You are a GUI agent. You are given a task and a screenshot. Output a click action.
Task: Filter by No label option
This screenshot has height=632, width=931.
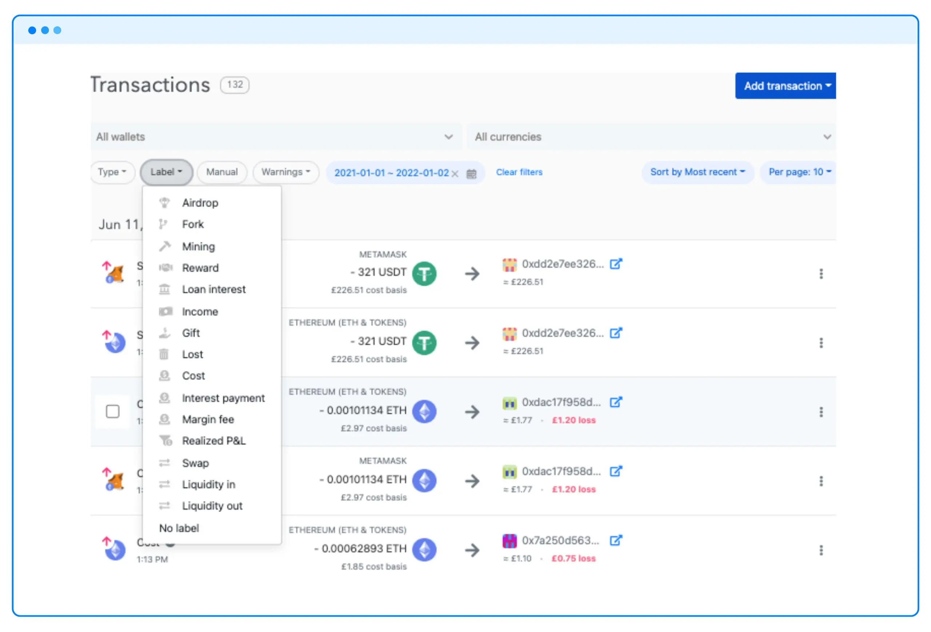(212, 528)
